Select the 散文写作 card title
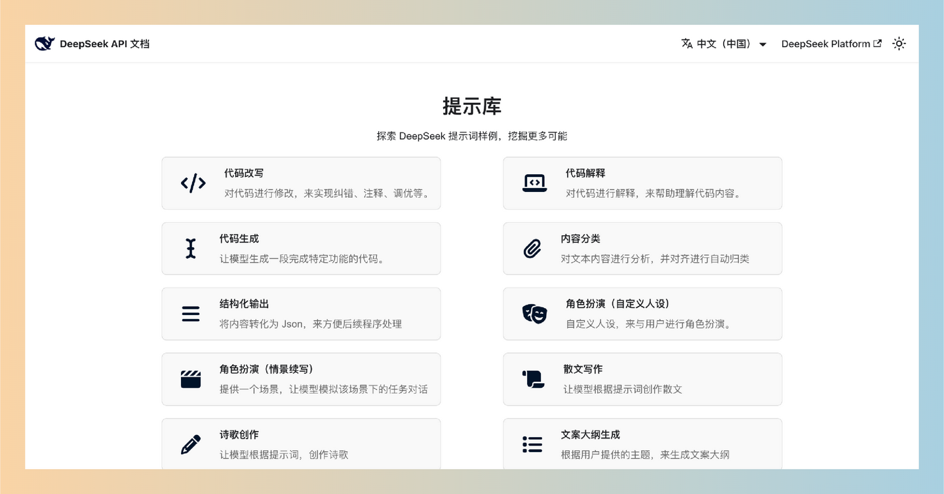944x494 pixels. point(583,370)
